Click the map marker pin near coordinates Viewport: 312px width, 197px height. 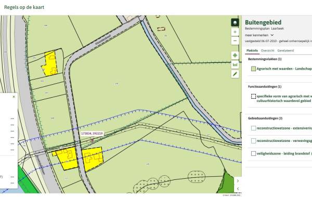[x=93, y=140]
